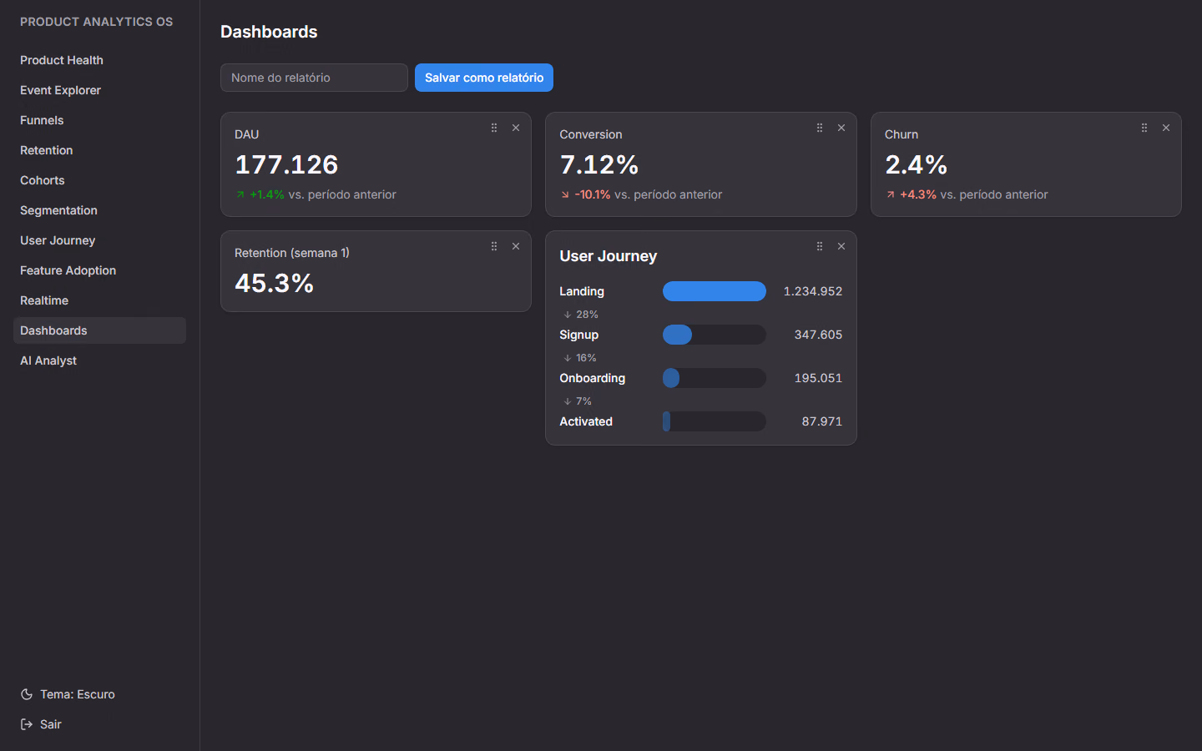Switch to Realtime view
Screen dimensions: 1202x751
(99, 300)
